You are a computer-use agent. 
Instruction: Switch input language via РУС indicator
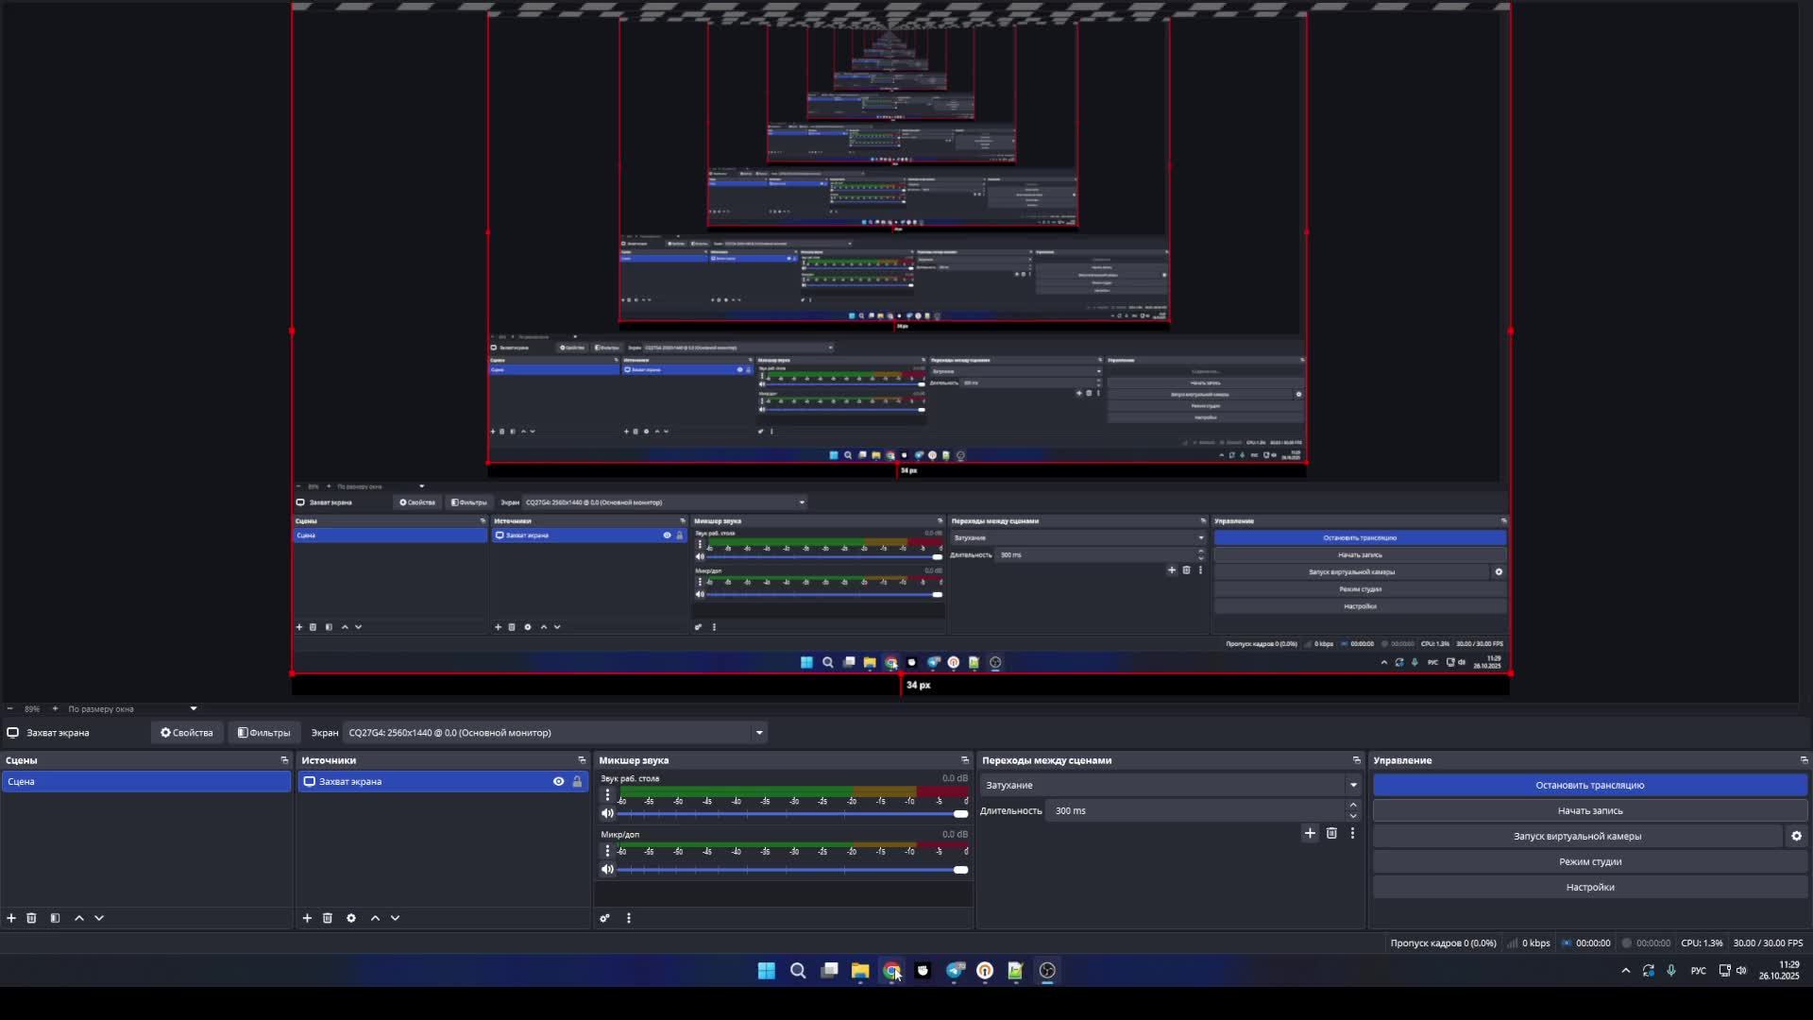click(x=1698, y=970)
